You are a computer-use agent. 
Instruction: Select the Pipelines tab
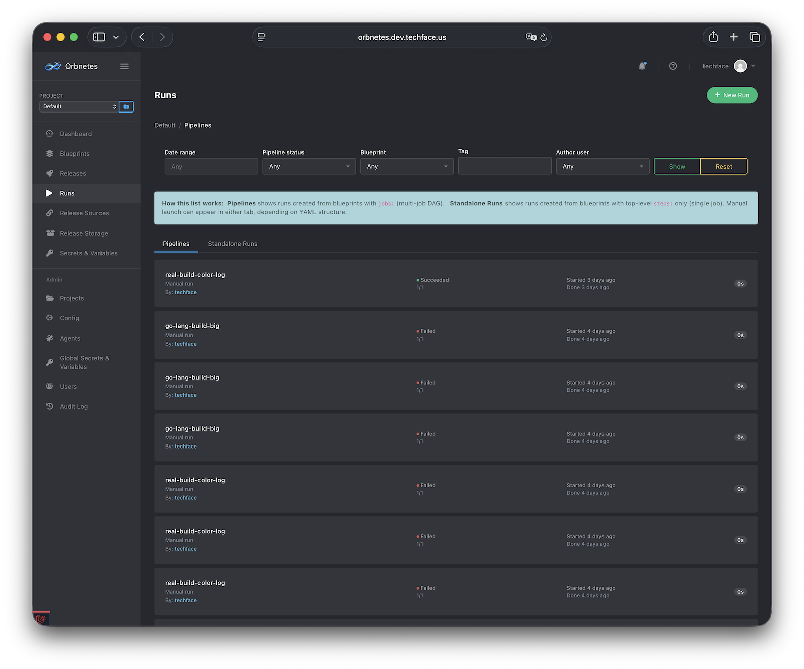[x=176, y=244]
